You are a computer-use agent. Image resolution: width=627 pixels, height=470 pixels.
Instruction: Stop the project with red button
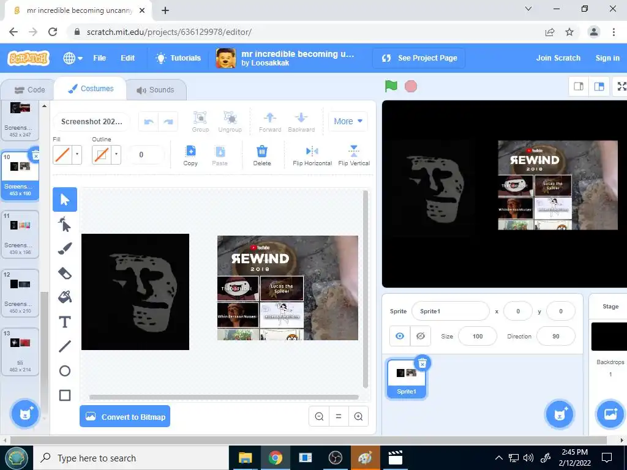411,86
